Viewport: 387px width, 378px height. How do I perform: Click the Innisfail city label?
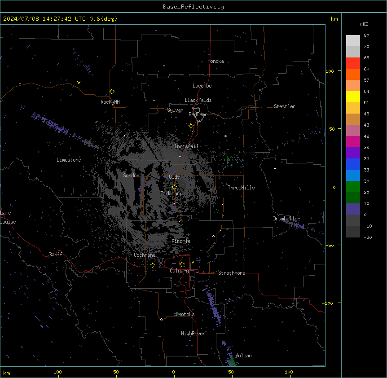click(x=186, y=146)
